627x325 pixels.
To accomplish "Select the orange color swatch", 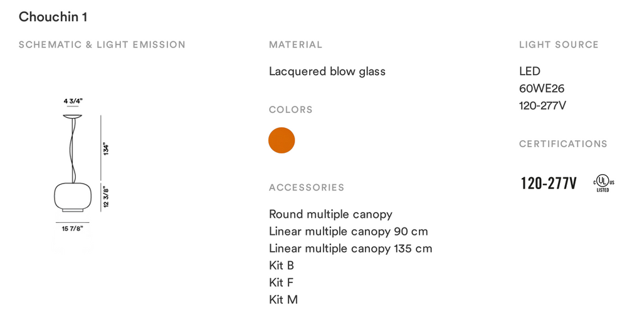I will [282, 140].
